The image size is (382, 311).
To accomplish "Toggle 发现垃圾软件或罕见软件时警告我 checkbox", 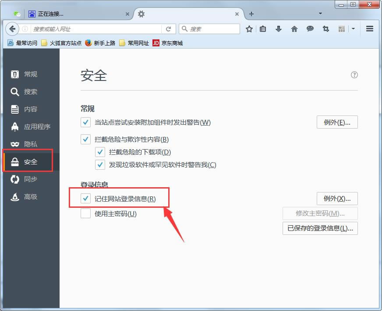I will (x=100, y=165).
